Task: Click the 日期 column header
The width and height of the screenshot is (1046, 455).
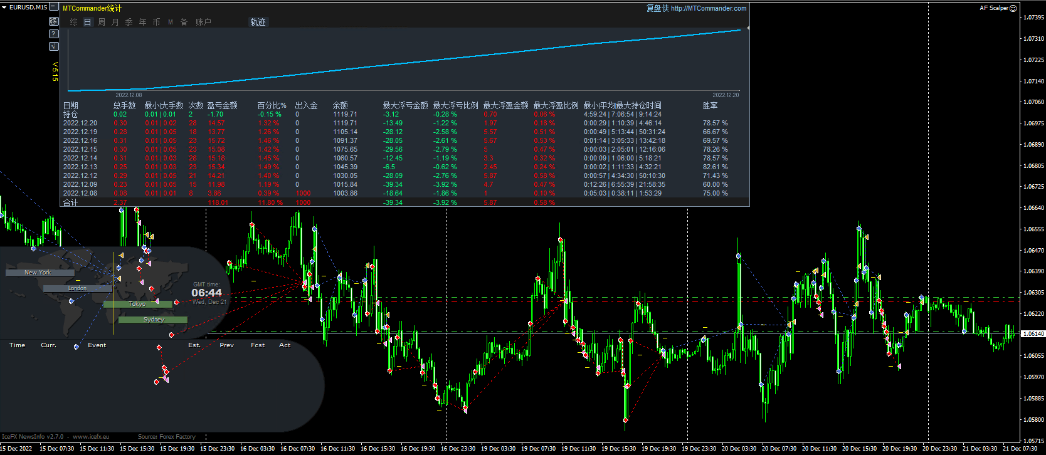Action: 71,105
